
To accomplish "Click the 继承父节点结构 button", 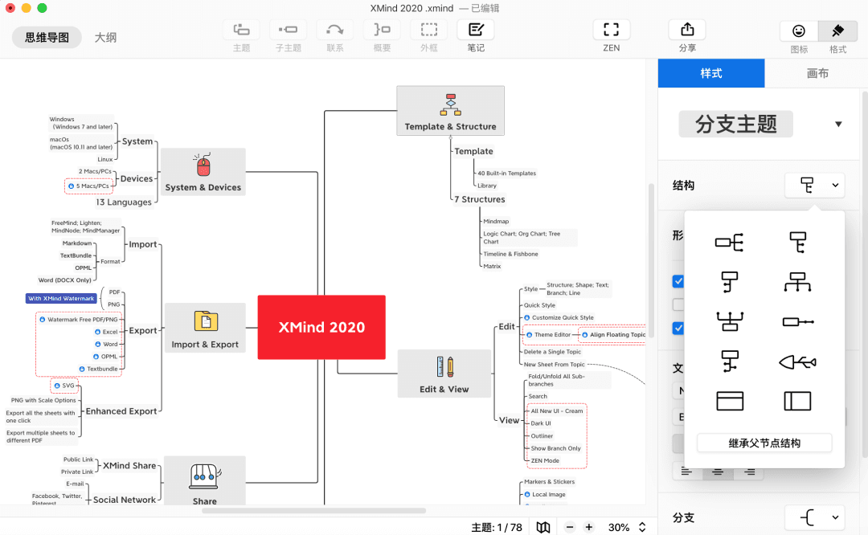I will click(x=764, y=443).
